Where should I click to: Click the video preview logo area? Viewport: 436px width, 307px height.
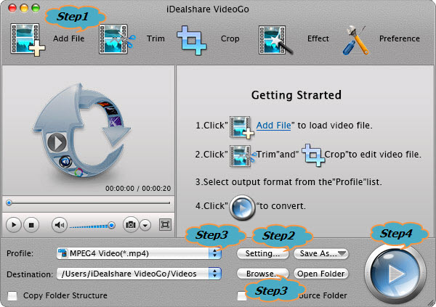[x=81, y=131]
